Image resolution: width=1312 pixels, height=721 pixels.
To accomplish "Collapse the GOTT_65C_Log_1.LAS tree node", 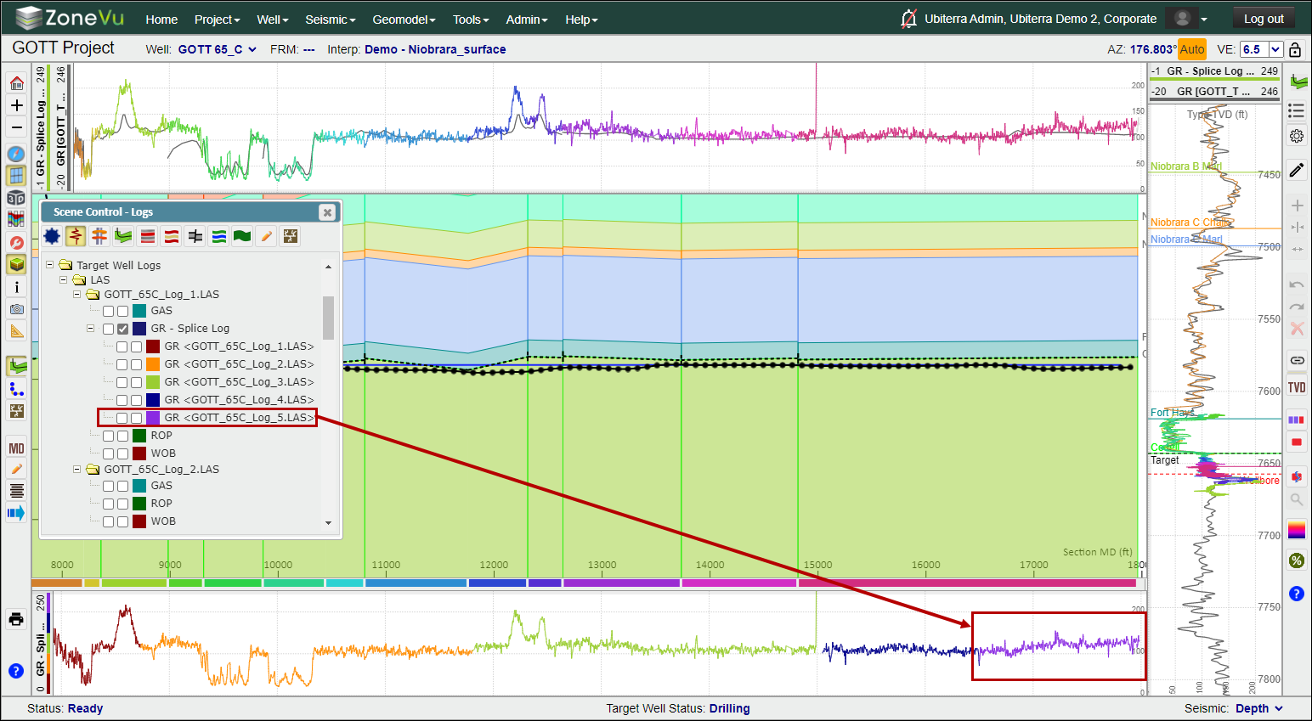I will [x=76, y=295].
